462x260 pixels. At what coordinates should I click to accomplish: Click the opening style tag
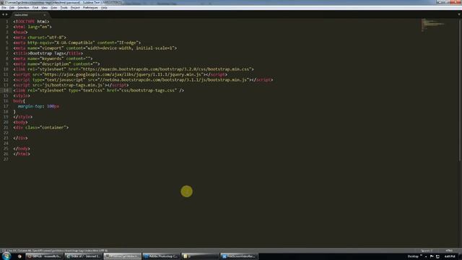tap(22, 96)
